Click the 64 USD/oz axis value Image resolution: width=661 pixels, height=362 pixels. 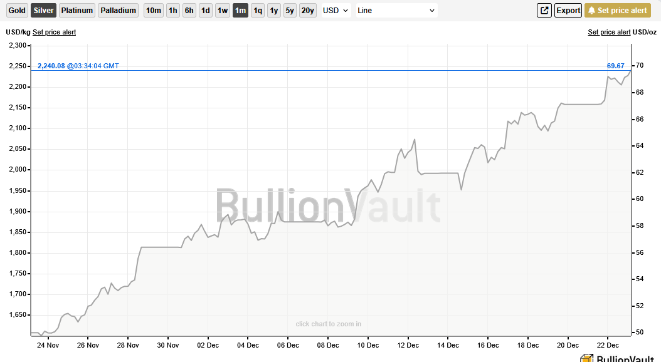[640, 146]
